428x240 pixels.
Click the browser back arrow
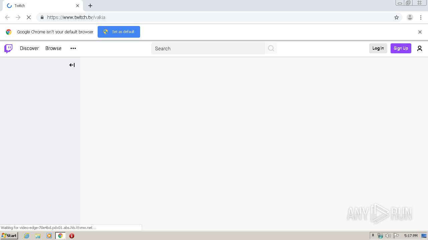coord(7,17)
